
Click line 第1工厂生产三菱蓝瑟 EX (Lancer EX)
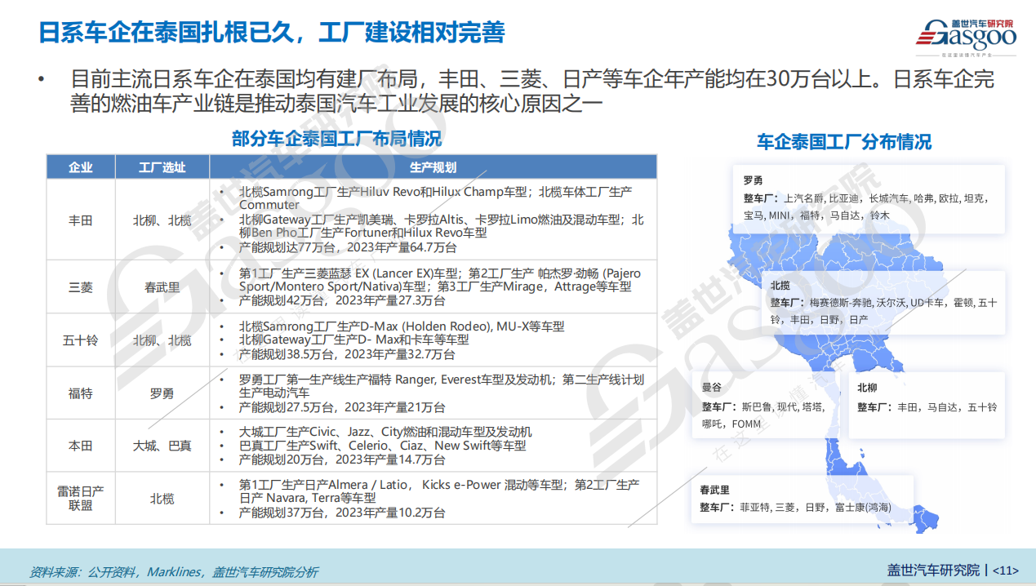pyautogui.click(x=440, y=280)
